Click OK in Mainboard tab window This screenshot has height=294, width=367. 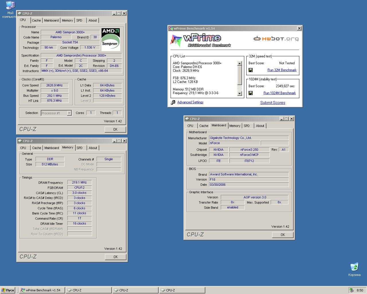point(283,235)
